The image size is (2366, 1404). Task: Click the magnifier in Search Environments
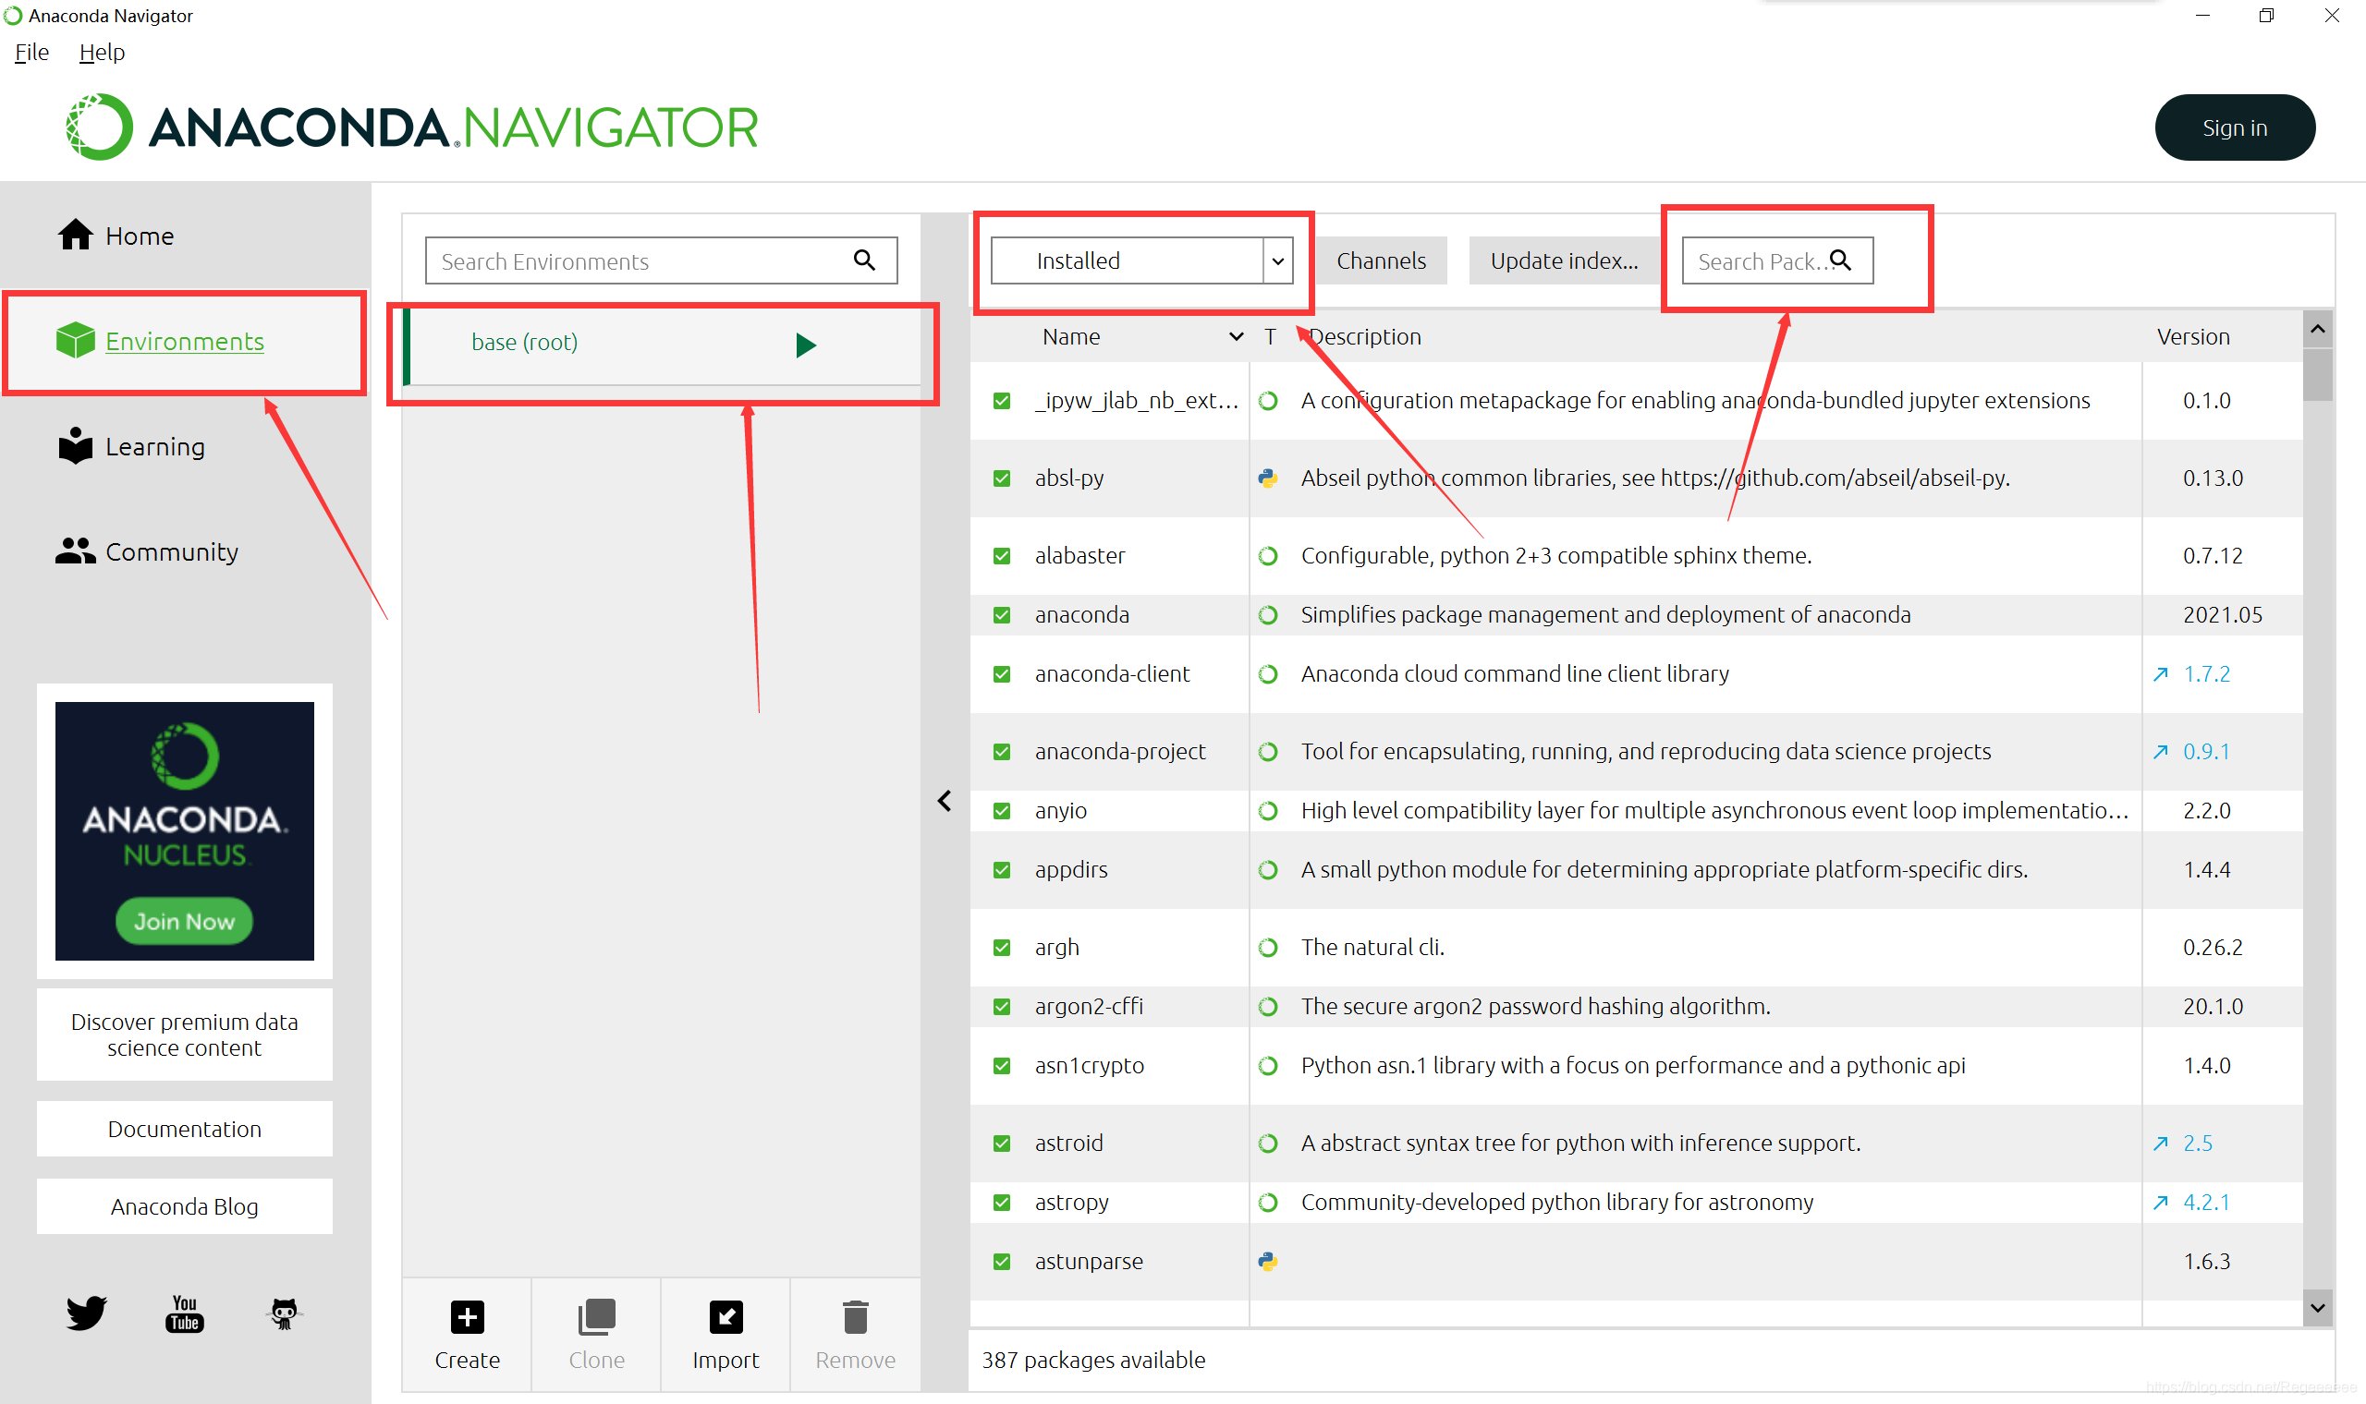pyautogui.click(x=864, y=260)
